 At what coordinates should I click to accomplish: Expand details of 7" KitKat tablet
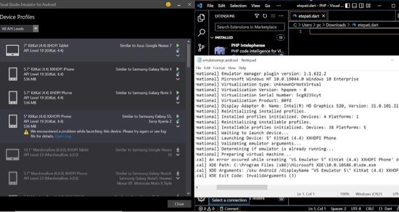click(178, 56)
